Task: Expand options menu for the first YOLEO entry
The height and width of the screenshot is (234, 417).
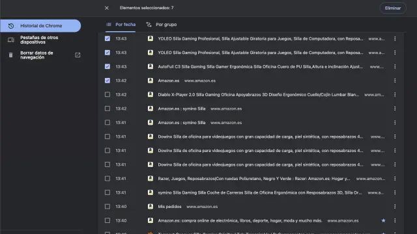Action: coord(395,38)
